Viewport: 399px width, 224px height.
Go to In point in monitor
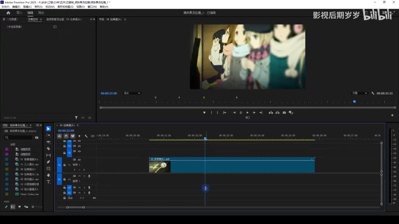(x=224, y=113)
